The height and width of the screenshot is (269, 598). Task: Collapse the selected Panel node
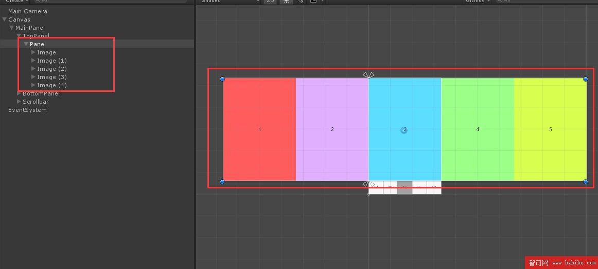[x=26, y=44]
